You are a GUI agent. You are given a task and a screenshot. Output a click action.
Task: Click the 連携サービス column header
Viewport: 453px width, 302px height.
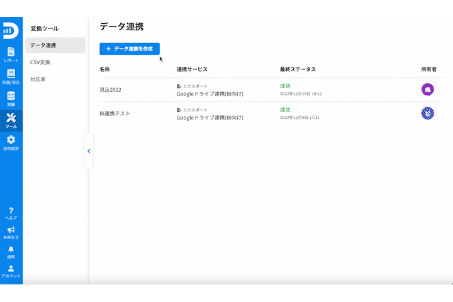[x=192, y=69]
